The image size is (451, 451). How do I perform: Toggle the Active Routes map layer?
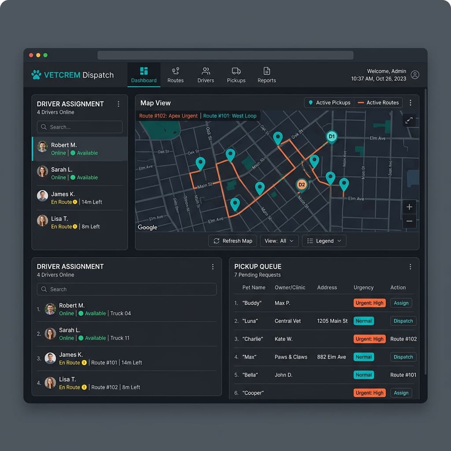[378, 103]
